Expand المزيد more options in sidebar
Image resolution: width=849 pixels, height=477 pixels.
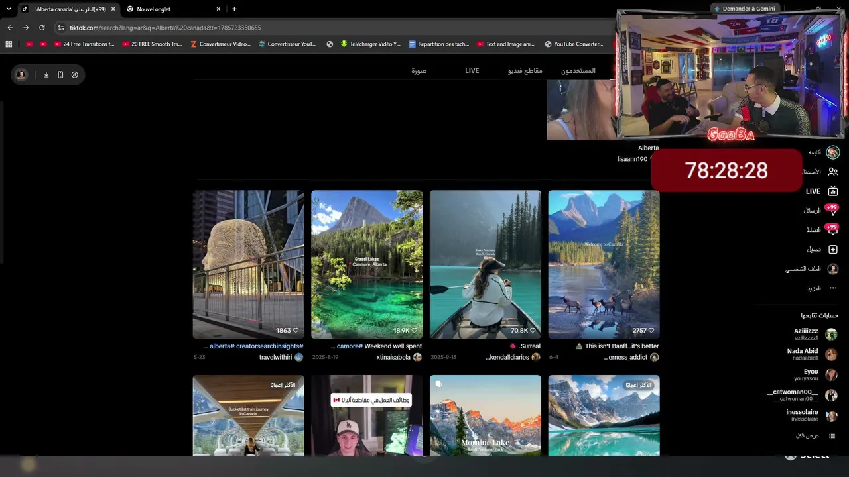[822, 288]
